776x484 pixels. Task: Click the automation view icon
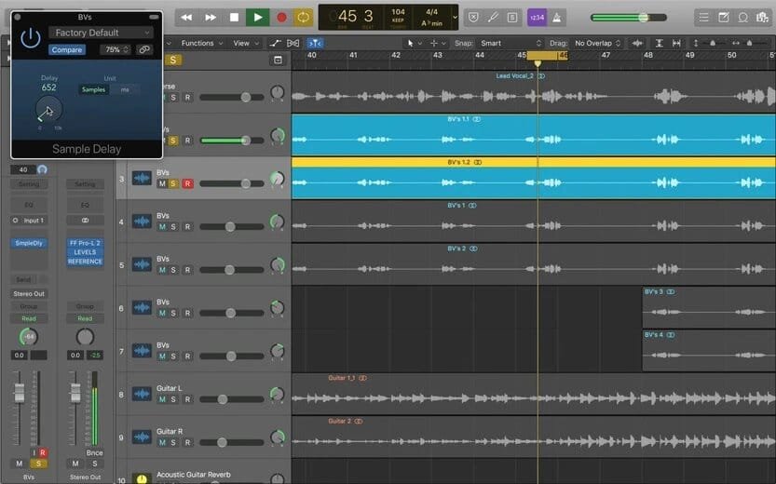[x=275, y=44]
